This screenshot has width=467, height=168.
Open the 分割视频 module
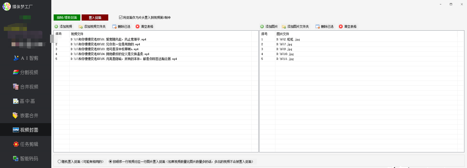26,72
